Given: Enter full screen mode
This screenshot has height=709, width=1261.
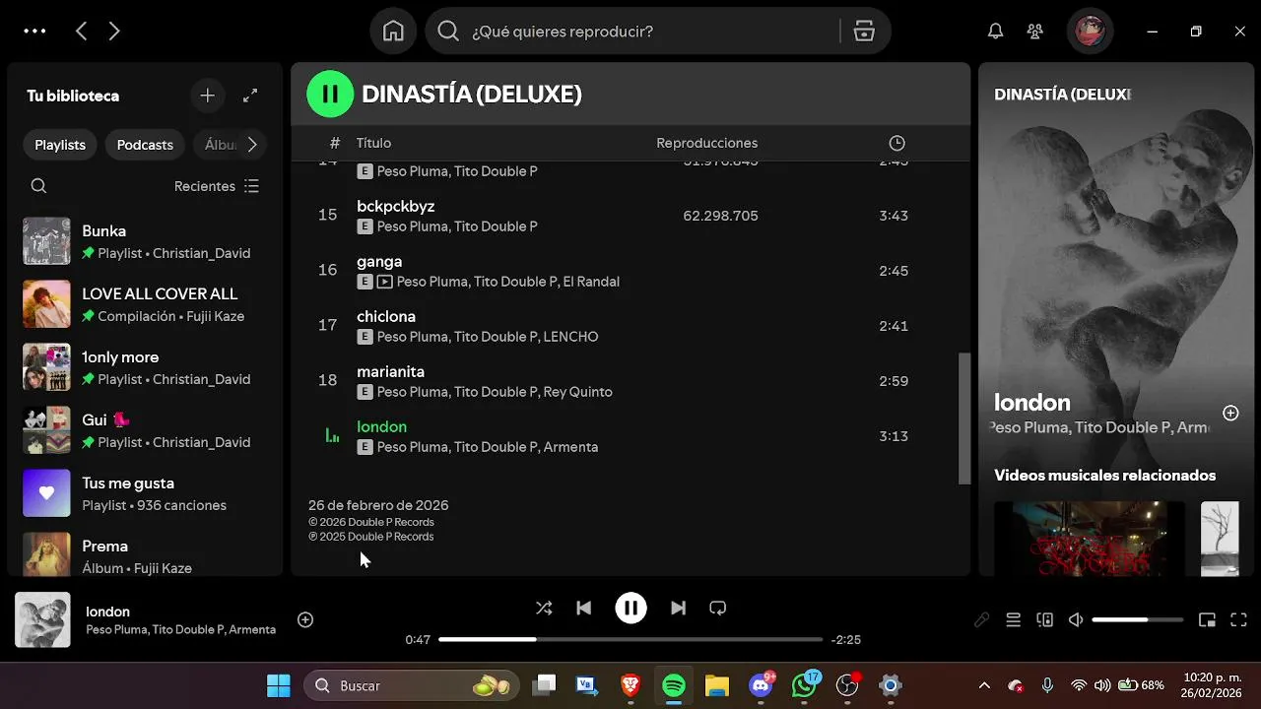Looking at the screenshot, I should pos(1240,619).
